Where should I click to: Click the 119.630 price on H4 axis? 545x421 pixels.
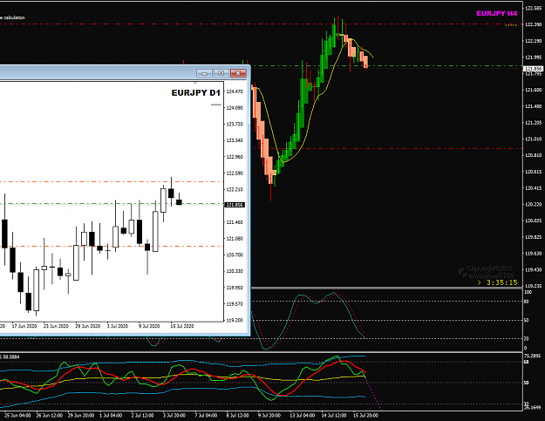click(x=533, y=254)
